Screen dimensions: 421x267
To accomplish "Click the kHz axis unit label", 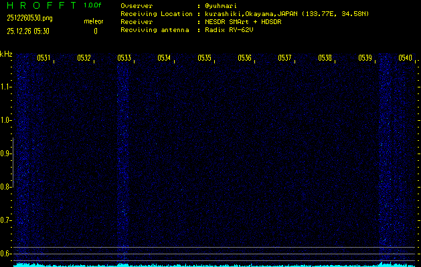I will [x=6, y=54].
